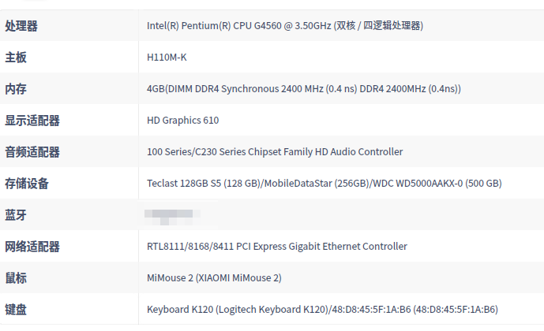Viewport: 544px width, 331px height.
Task: Click the 内存 row label
Action: pyautogui.click(x=16, y=89)
